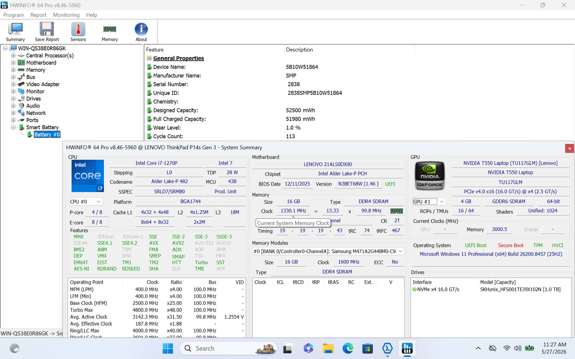Click the Feature column header
Screen dimensions: 575x359
tap(214, 50)
